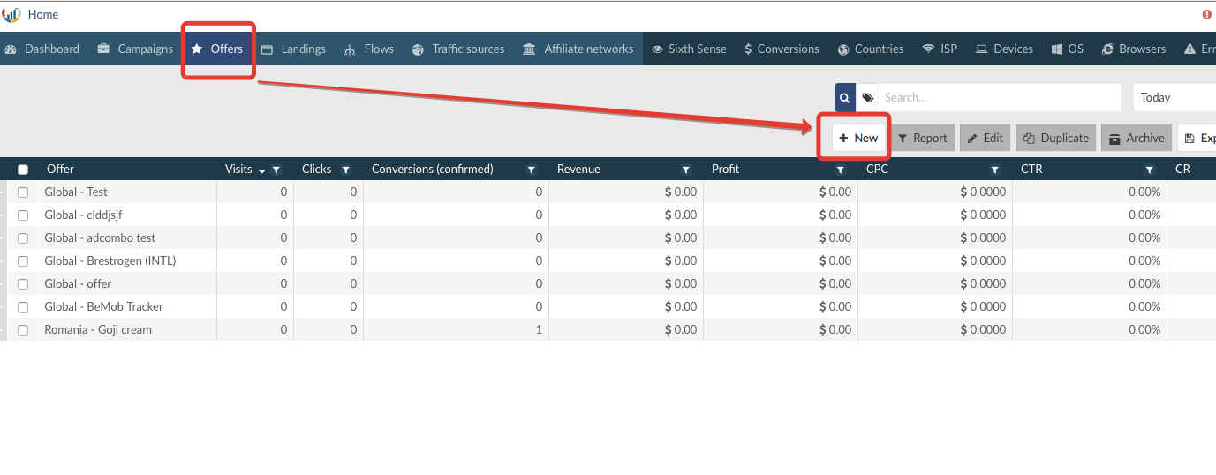Click the partially visible Export button
This screenshot has height=475, width=1216.
[1197, 139]
